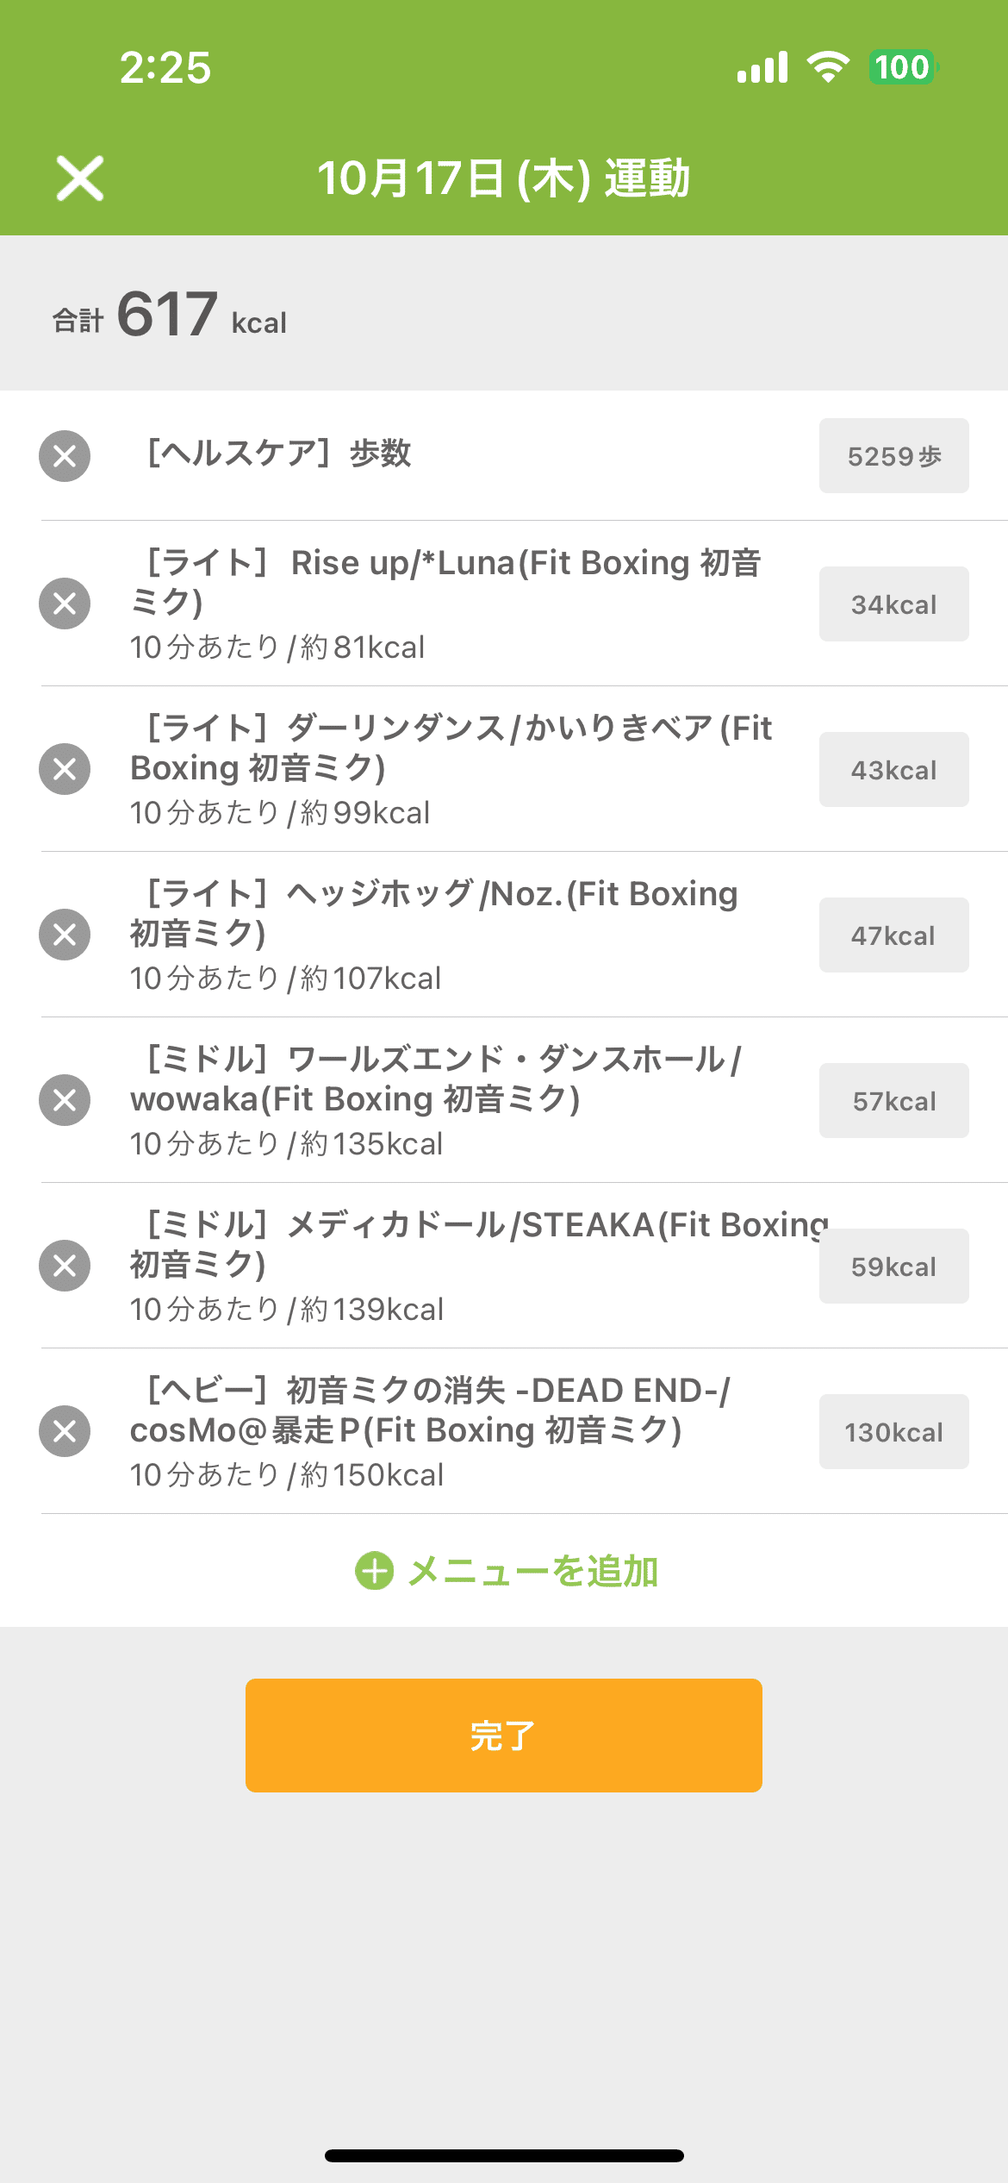Screen dimensions: 1008x2183
Task: Delete the ヘッジホッグ/Noz. exercise entry
Action: tap(65, 935)
